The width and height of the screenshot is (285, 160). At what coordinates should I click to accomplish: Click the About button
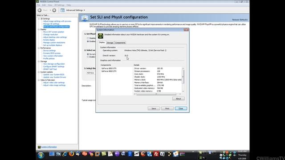[178, 99]
